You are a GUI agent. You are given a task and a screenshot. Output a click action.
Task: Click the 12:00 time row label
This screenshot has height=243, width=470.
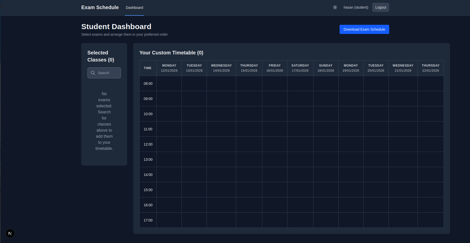(x=148, y=144)
